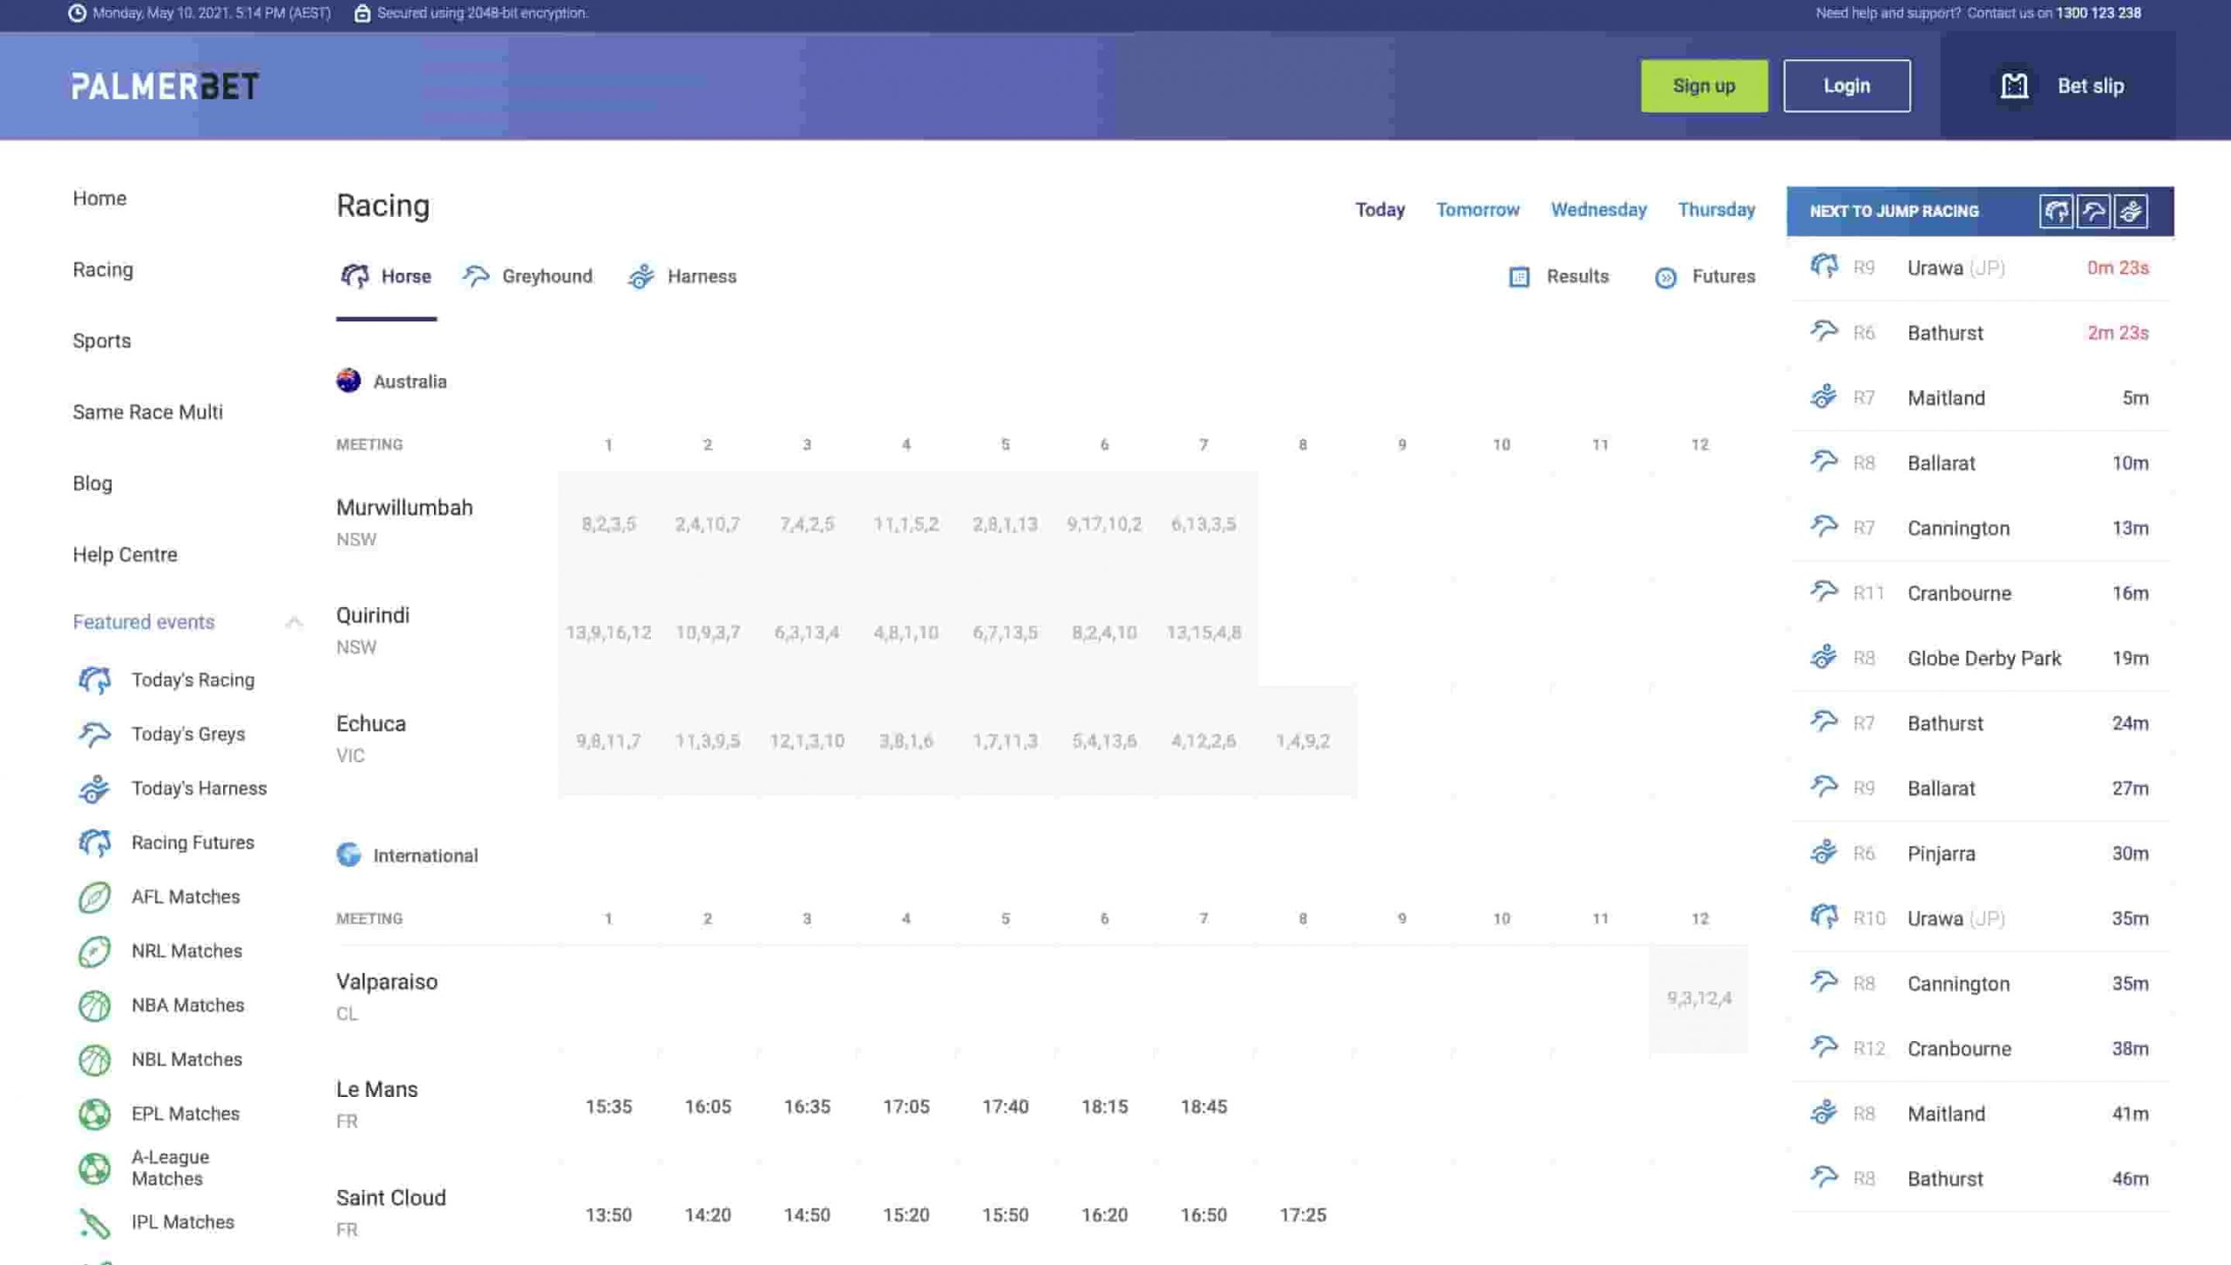Call support number 1300 123 238
Viewport: 2231px width, 1265px height.
2098,13
